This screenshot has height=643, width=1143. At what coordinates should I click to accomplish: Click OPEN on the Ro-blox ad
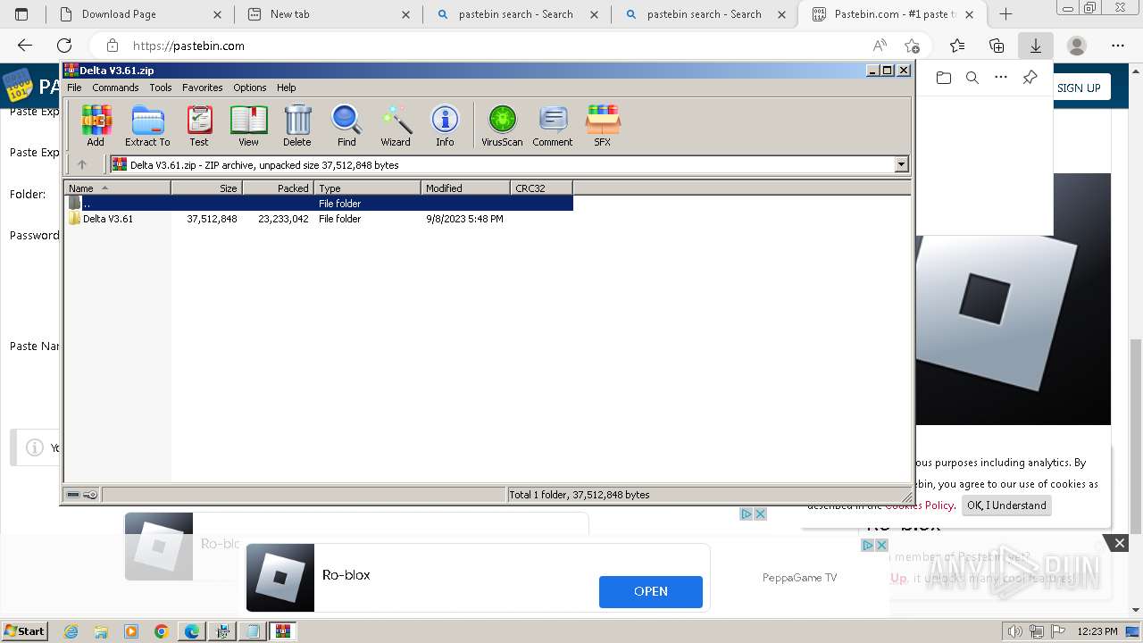click(x=651, y=591)
